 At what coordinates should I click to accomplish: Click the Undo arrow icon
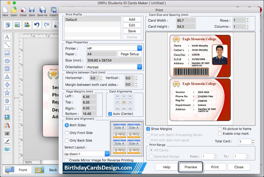coord(37,25)
